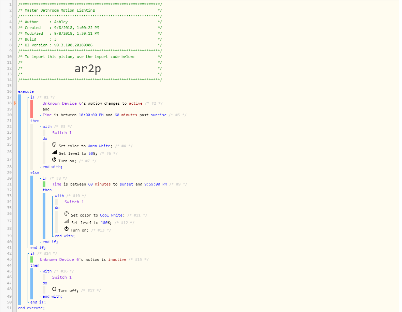Click line number 51 in the gutter

pos(10,308)
